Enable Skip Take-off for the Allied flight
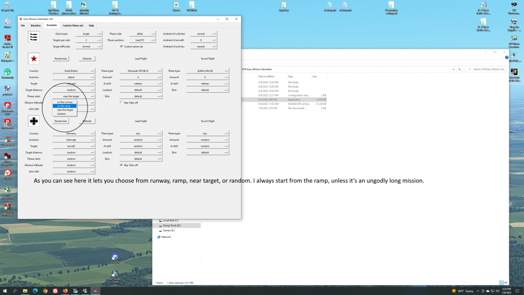Screen dimensions: 524x295 click(122, 103)
